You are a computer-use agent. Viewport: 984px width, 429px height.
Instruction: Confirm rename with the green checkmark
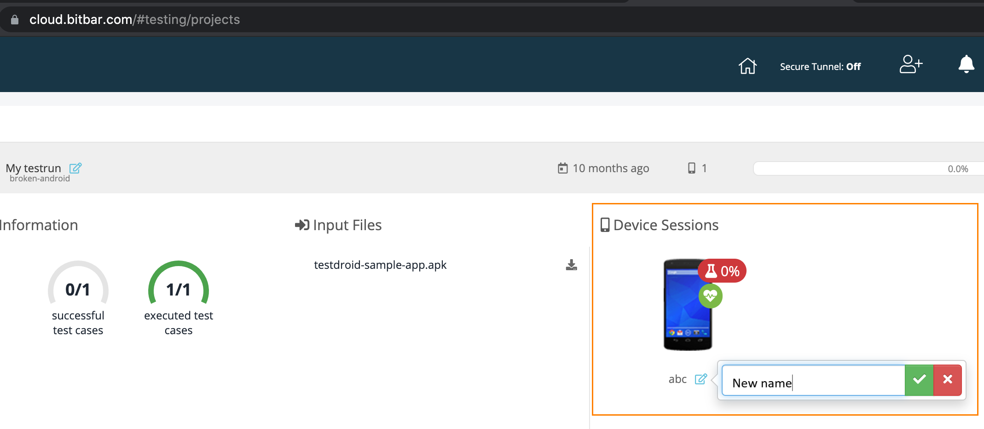[x=919, y=380]
